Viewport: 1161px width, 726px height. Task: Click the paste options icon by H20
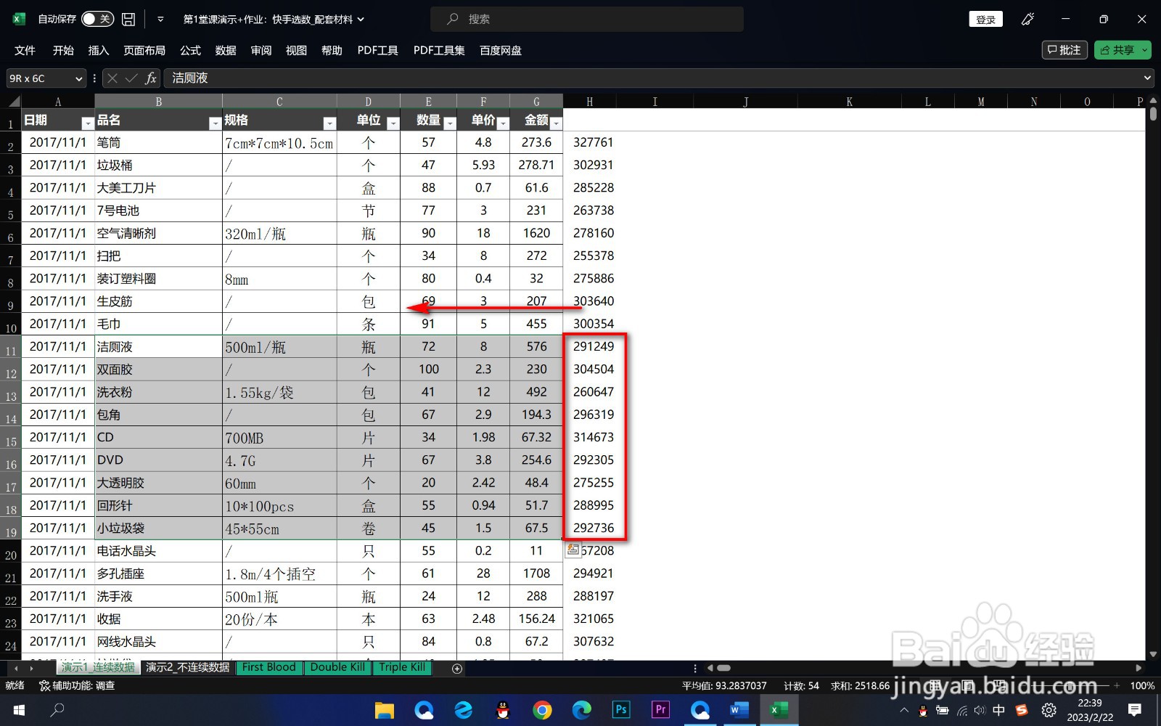point(573,550)
